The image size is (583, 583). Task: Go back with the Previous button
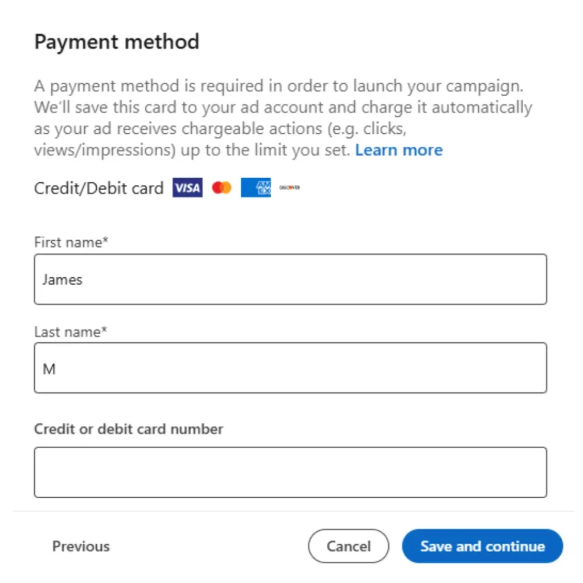pyautogui.click(x=81, y=547)
